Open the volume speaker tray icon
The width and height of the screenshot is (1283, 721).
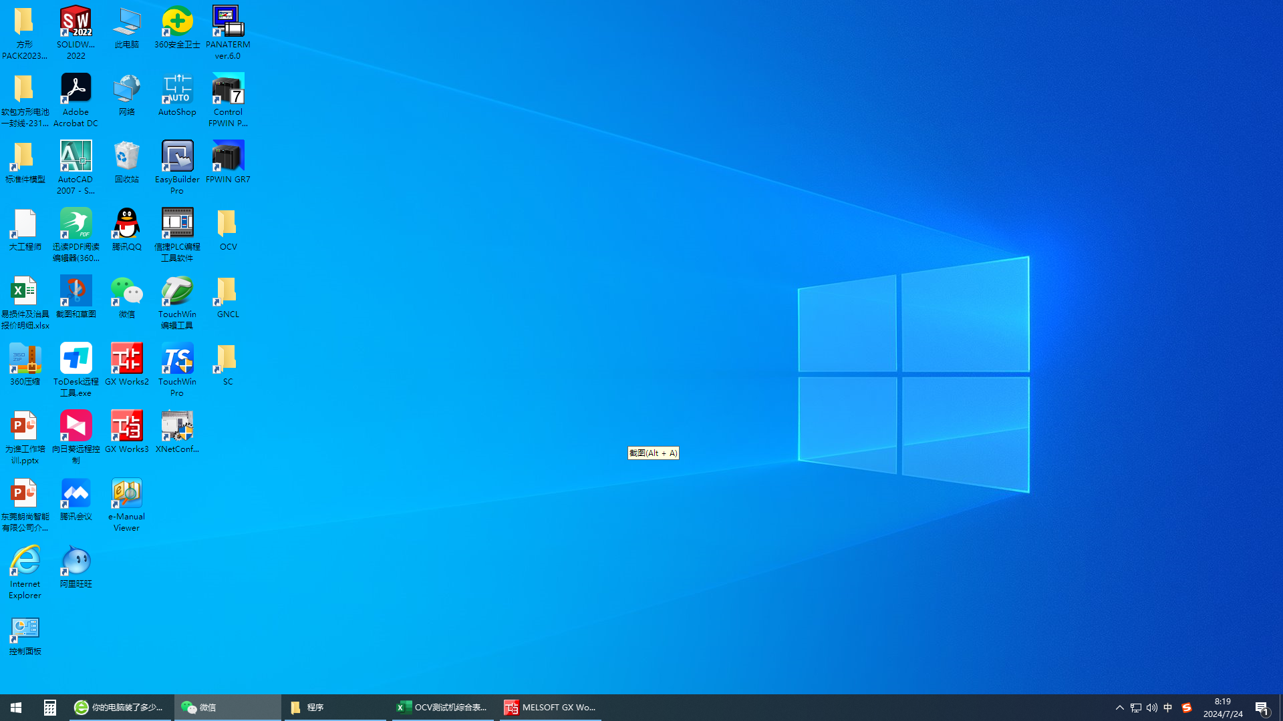pos(1151,708)
